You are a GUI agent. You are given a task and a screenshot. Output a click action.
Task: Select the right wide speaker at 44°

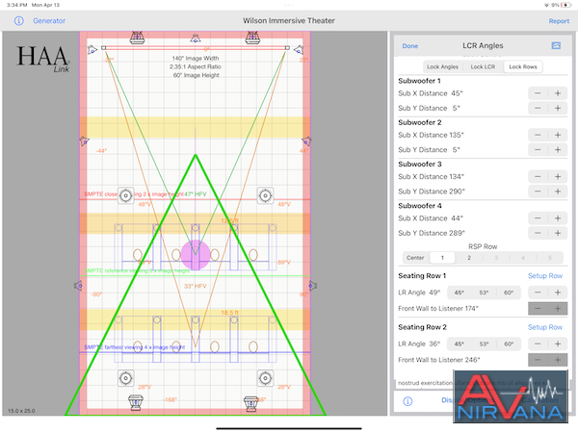[306, 140]
